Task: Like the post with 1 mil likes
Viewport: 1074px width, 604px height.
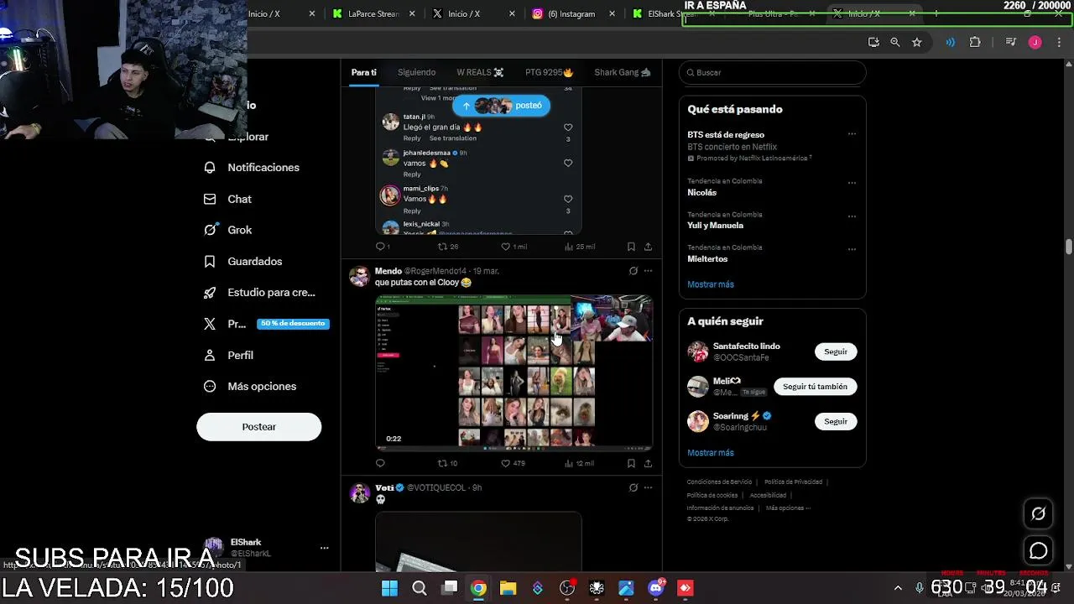Action: click(x=514, y=247)
